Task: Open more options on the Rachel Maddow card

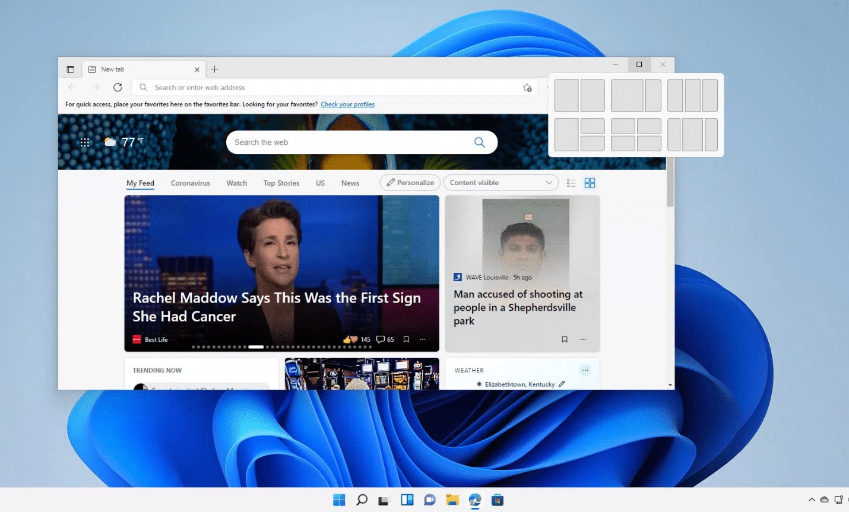Action: click(x=423, y=339)
